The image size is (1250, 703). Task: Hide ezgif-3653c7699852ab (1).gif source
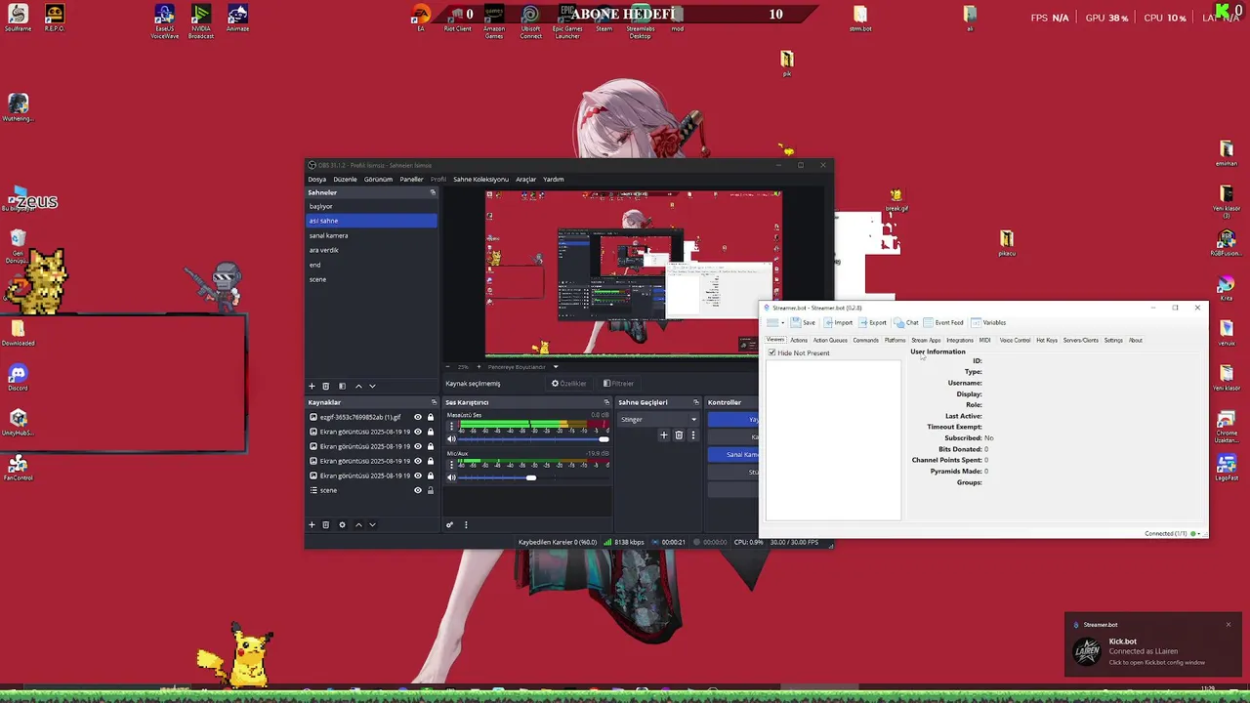pos(418,417)
